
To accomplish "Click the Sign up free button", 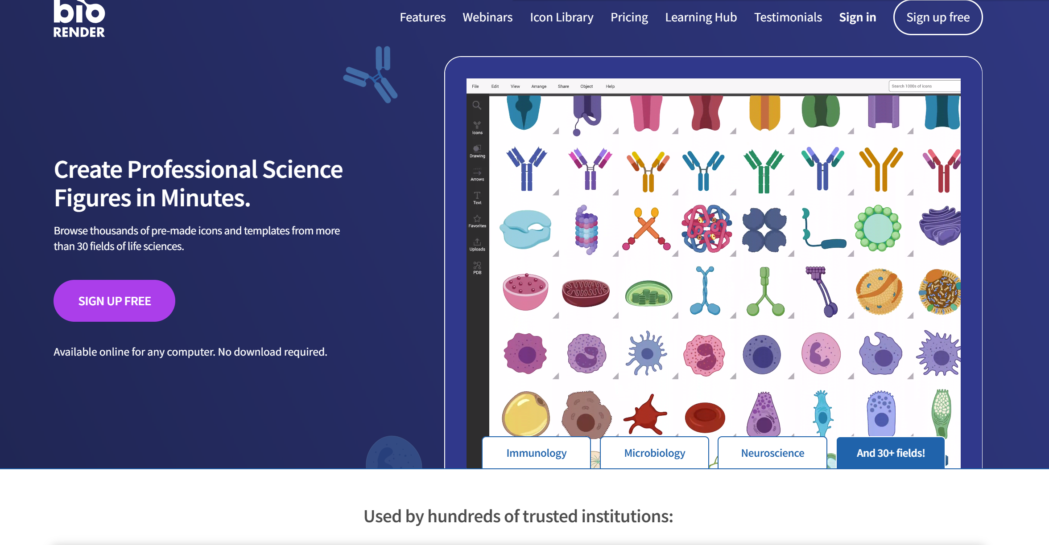I will 939,17.
